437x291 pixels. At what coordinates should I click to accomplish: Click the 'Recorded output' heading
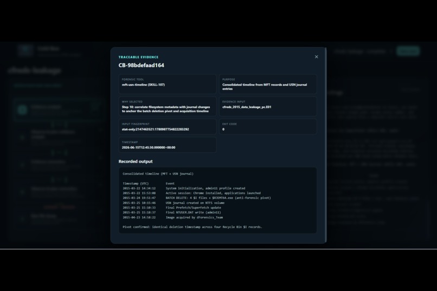pos(136,161)
